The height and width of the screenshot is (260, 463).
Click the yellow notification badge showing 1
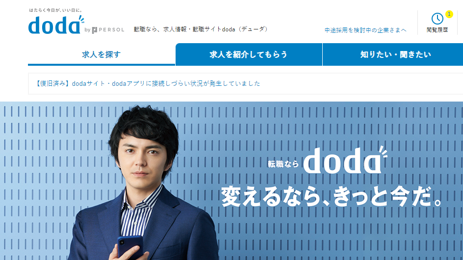click(x=449, y=14)
